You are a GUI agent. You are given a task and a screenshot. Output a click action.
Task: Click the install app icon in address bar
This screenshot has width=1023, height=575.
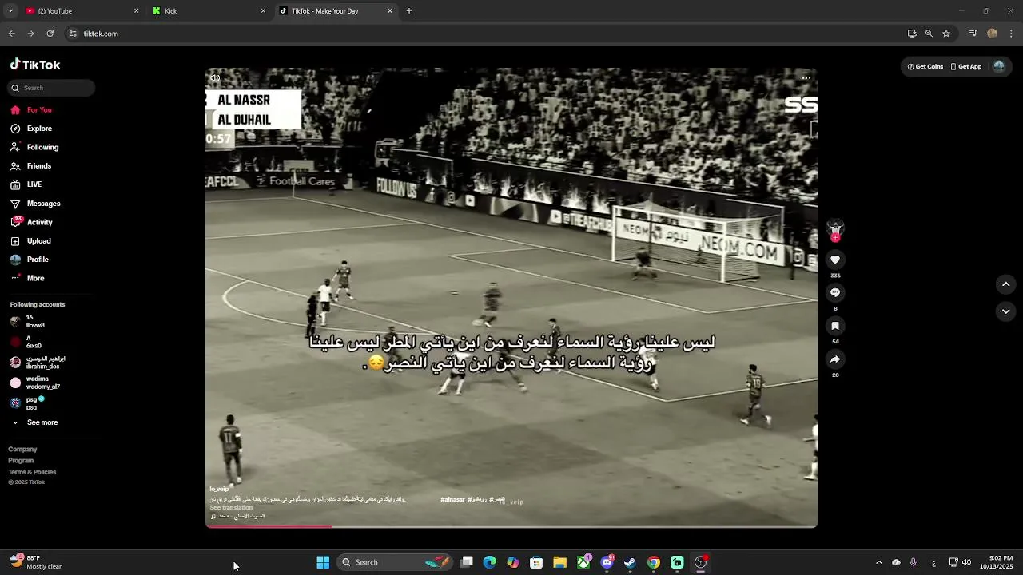(912, 34)
